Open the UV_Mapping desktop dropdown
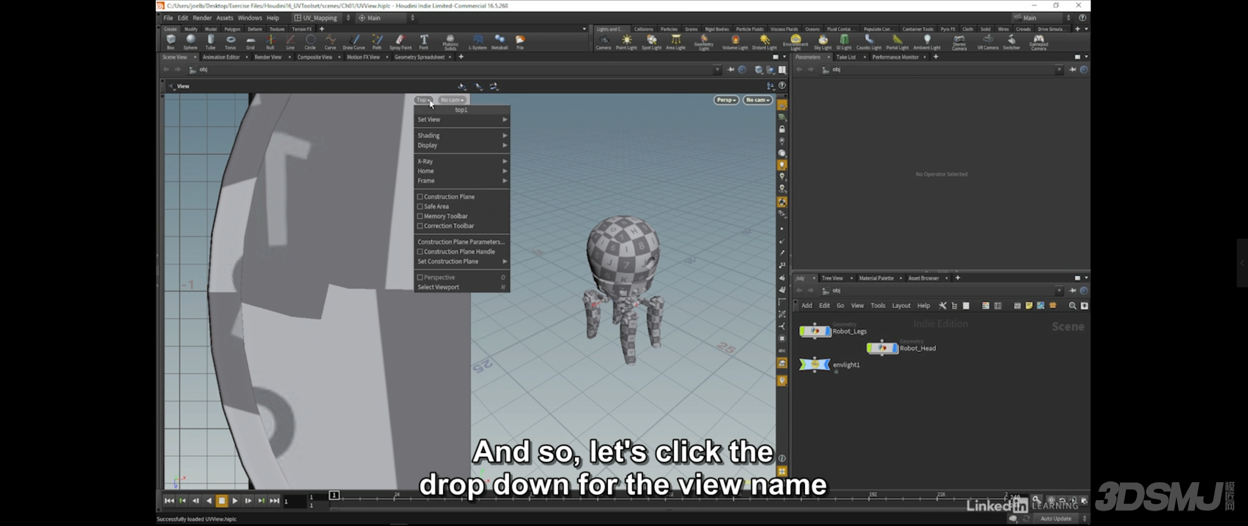The image size is (1248, 526). [x=321, y=18]
